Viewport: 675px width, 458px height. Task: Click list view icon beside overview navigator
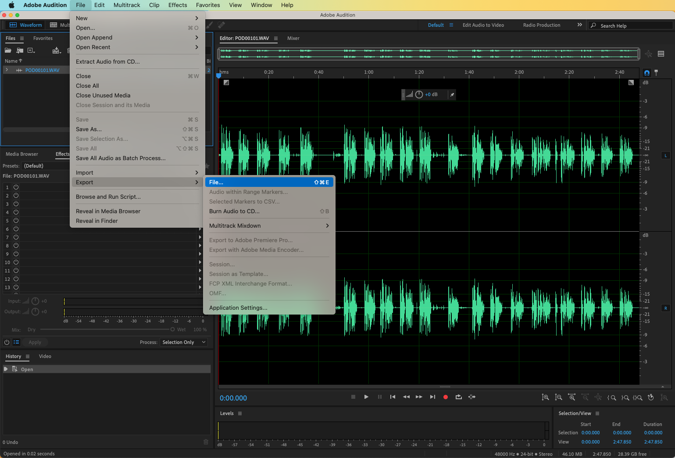(x=661, y=54)
